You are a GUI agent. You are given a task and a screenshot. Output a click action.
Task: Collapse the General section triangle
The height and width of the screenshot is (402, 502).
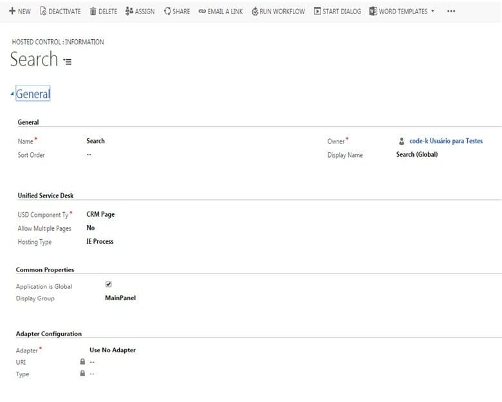(x=12, y=95)
